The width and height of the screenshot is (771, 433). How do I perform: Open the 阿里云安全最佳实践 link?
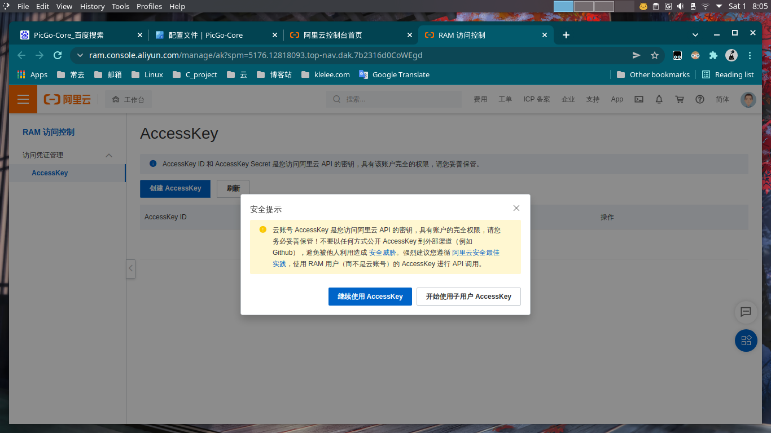476,253
